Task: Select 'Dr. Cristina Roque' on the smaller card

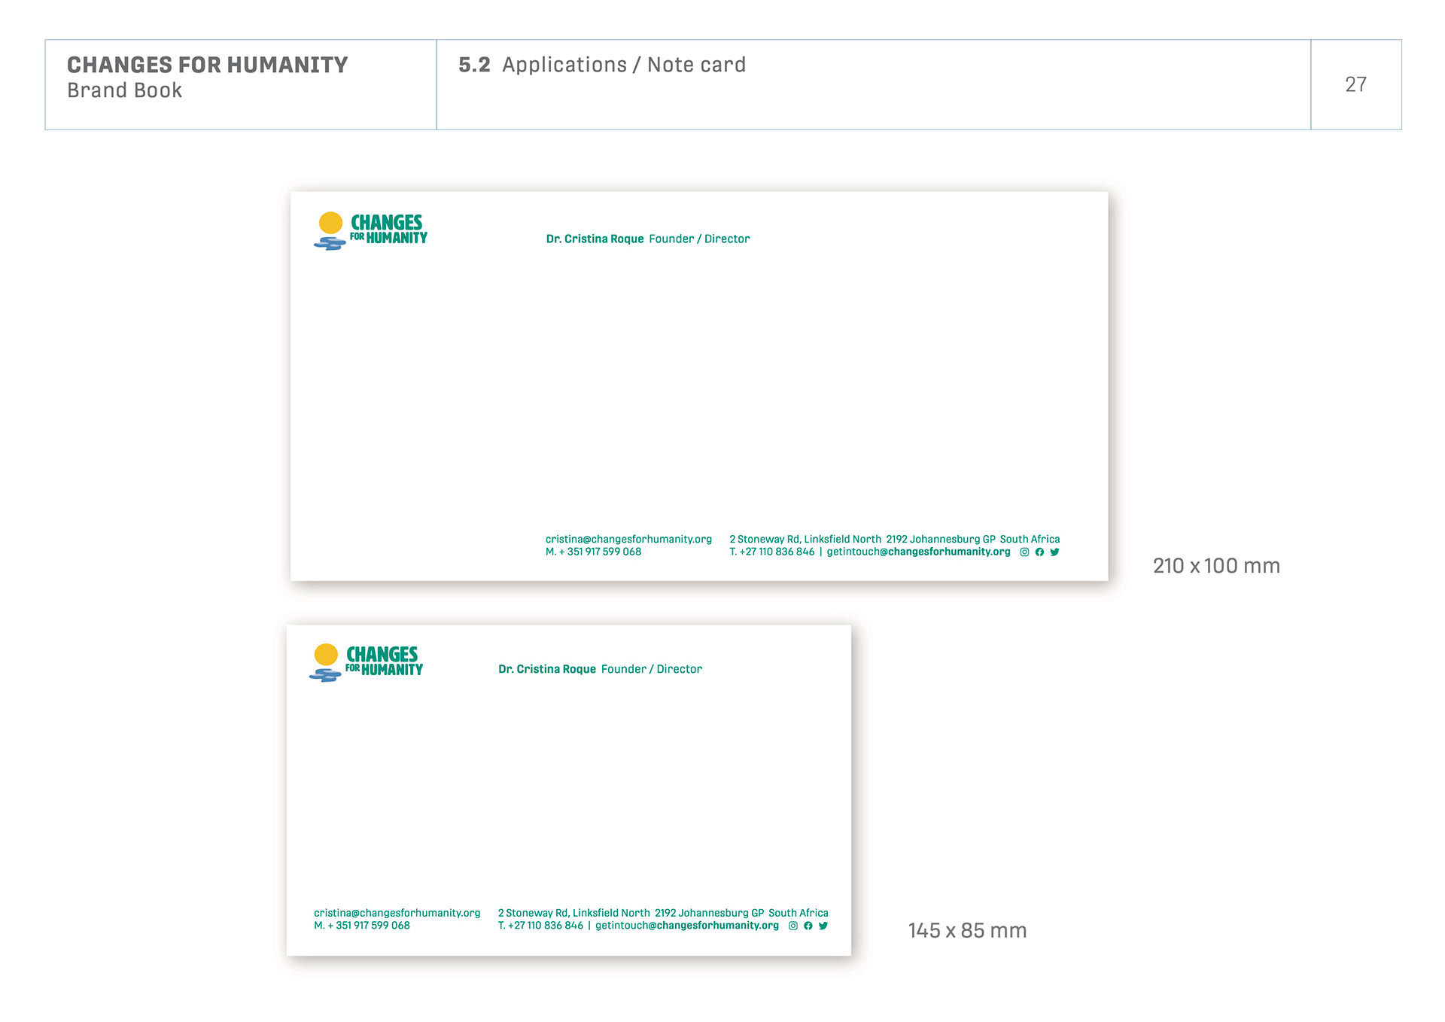Action: (547, 670)
